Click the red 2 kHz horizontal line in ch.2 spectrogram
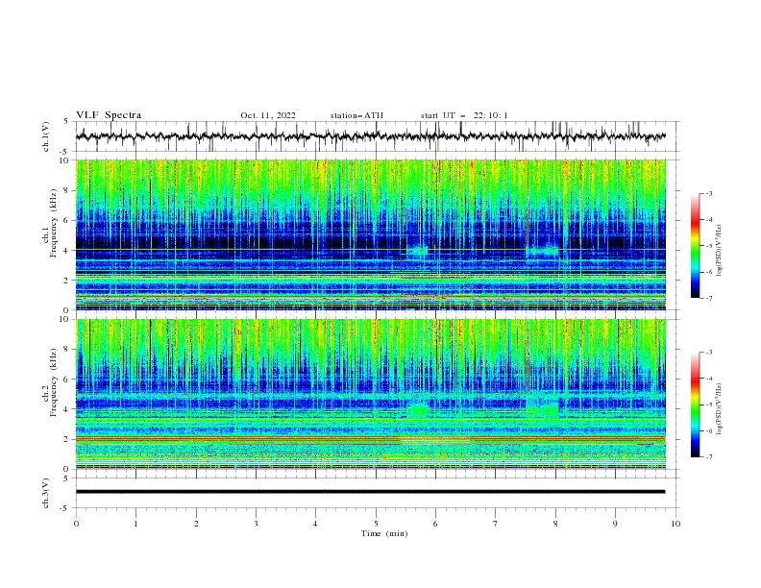Viewport: 761px width, 588px height. click(x=371, y=438)
